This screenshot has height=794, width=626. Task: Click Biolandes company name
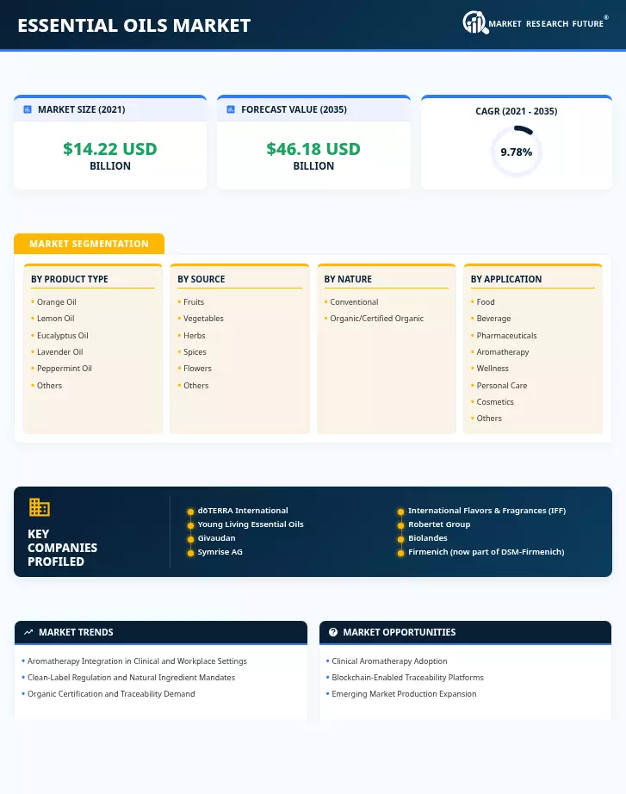pos(427,537)
